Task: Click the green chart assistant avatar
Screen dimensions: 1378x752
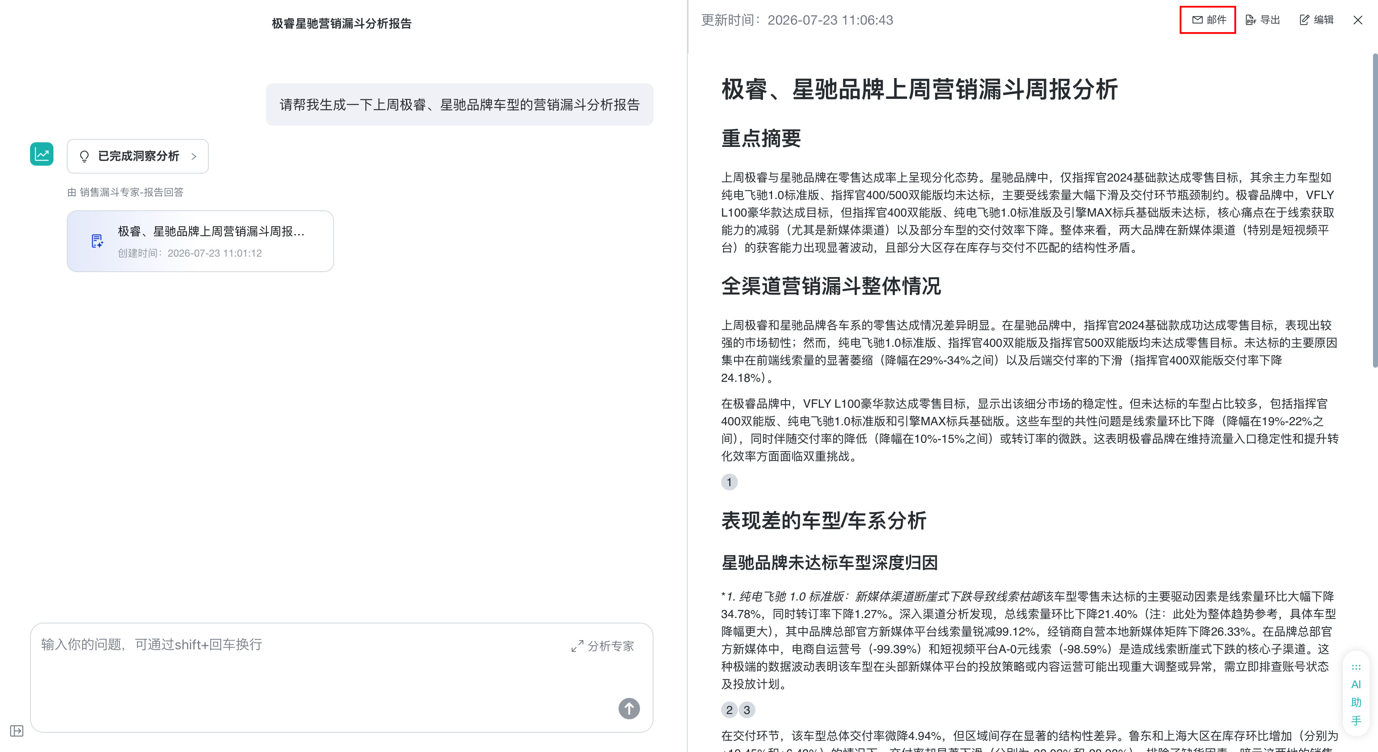Action: pyautogui.click(x=42, y=154)
